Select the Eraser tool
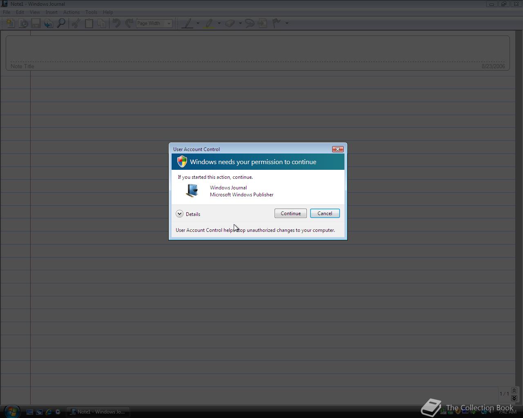Viewport: 523px width, 418px height. tap(230, 23)
